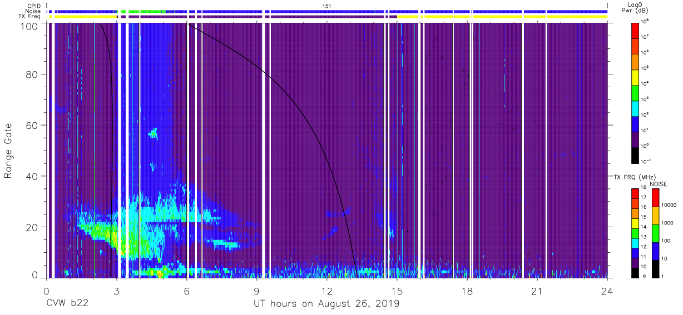Click the red top segment of TX FRQ colorbar
Screen dimensions: 683x315
click(x=635, y=193)
